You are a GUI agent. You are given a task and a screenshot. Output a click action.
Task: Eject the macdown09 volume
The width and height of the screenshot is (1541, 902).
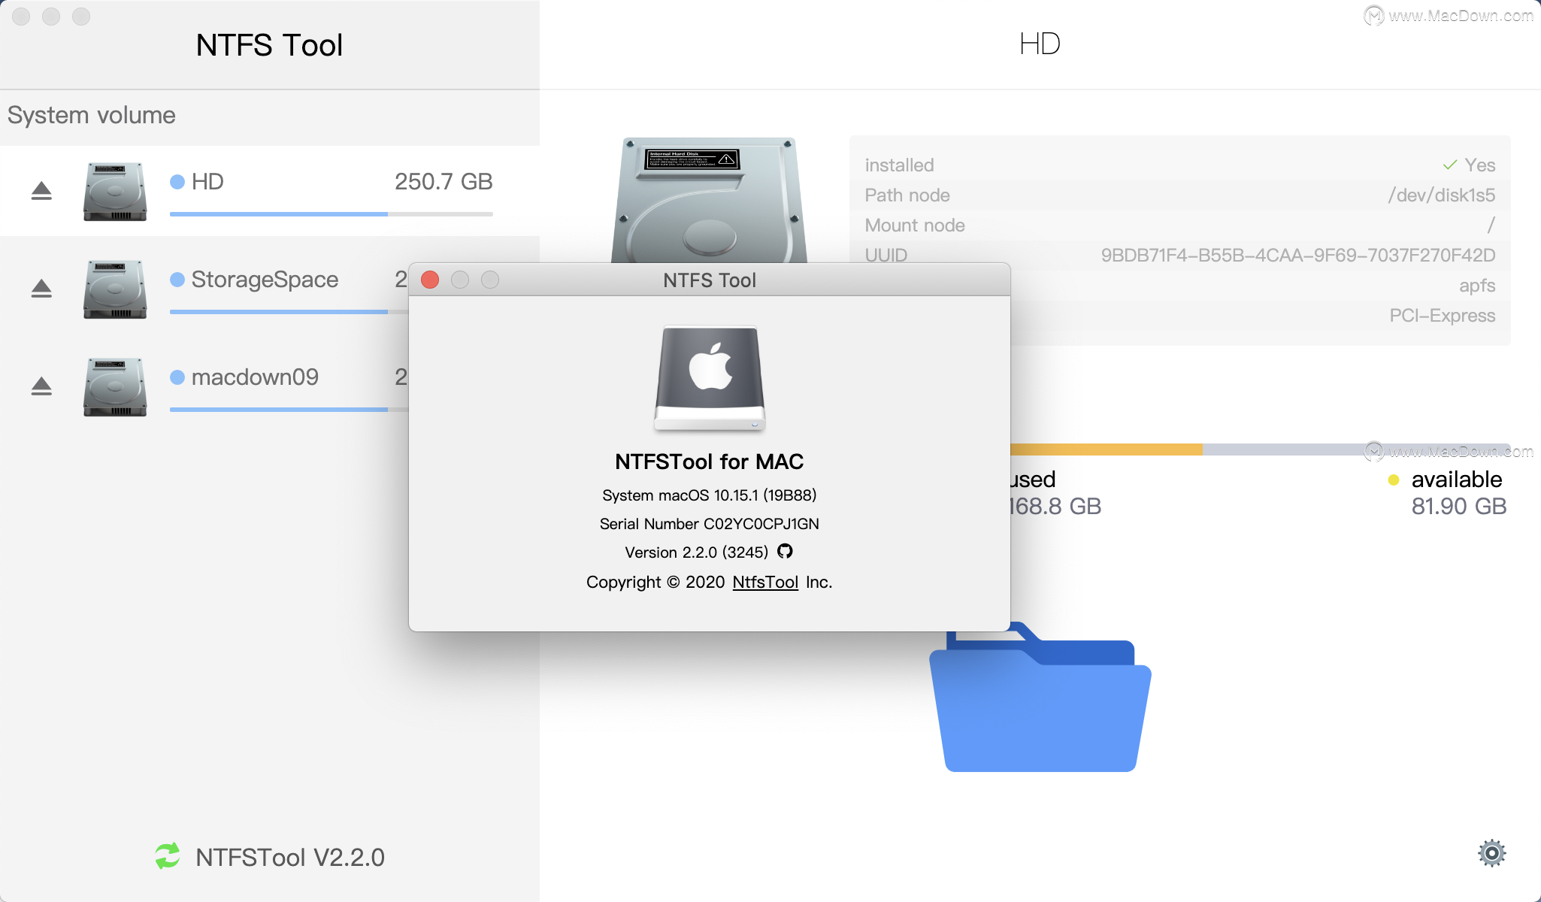pyautogui.click(x=41, y=386)
